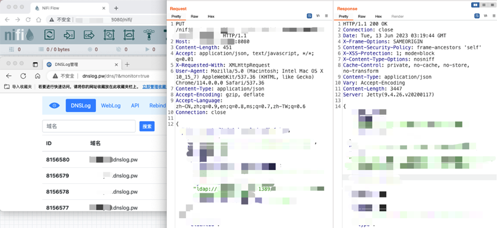The width and height of the screenshot is (497, 228).
Task: Select the DNSLog navigation tab
Action: point(81,106)
